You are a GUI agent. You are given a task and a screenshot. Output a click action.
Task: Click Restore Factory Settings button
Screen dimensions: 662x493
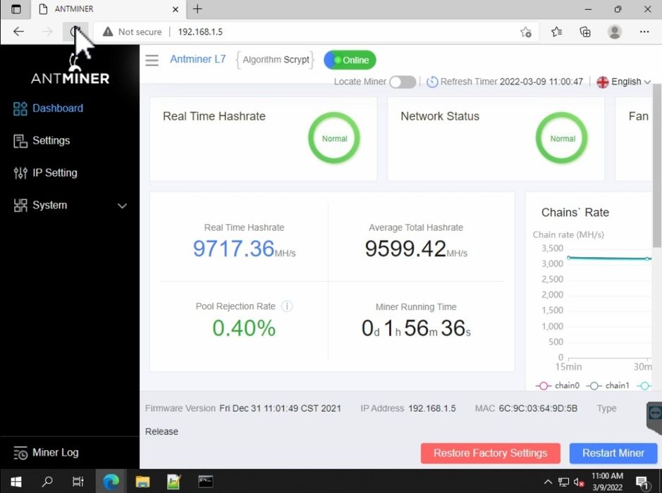click(x=490, y=454)
